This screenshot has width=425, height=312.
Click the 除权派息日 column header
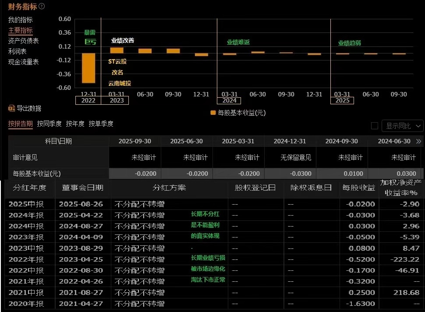coord(311,188)
